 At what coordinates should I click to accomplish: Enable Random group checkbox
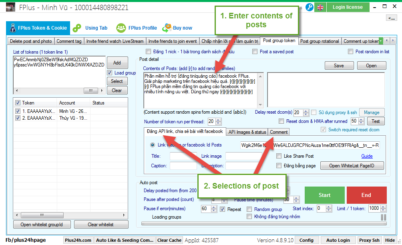point(249,209)
